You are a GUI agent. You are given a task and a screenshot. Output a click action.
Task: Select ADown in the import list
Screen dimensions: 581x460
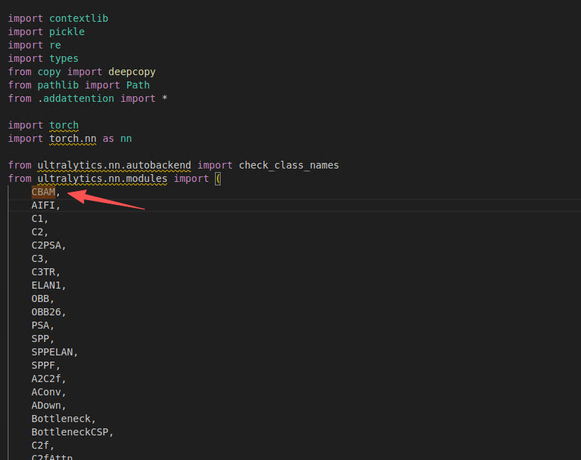(x=46, y=405)
